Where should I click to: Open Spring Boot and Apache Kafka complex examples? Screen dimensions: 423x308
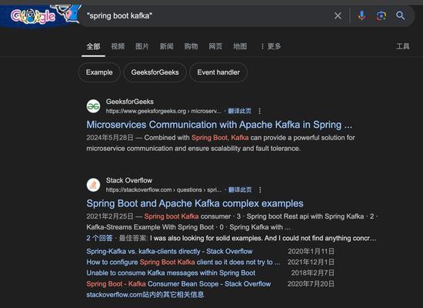(x=195, y=203)
